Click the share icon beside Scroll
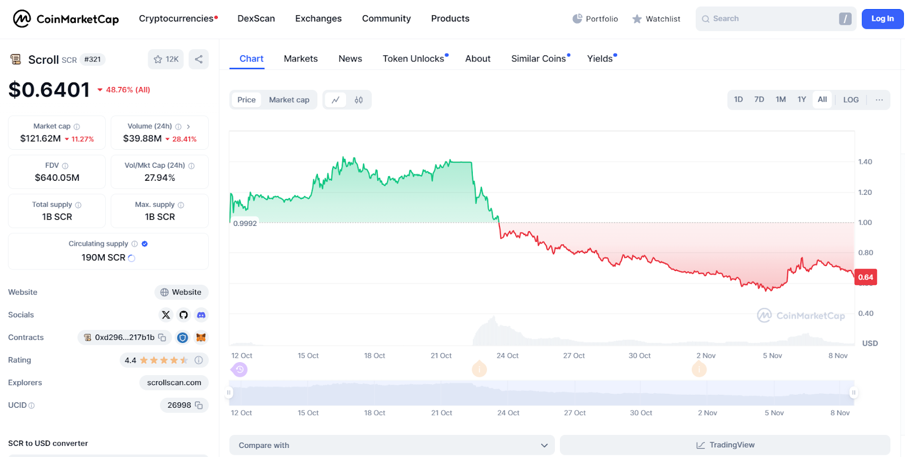This screenshot has height=457, width=905. [199, 59]
